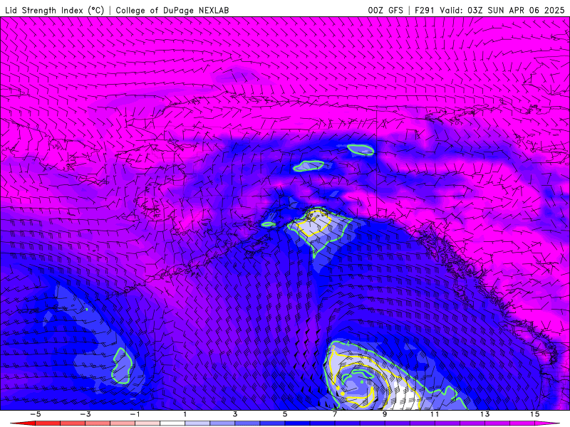The width and height of the screenshot is (570, 427).
Task: Select the purple swatch between 9 and 10
Action: (x=398, y=423)
